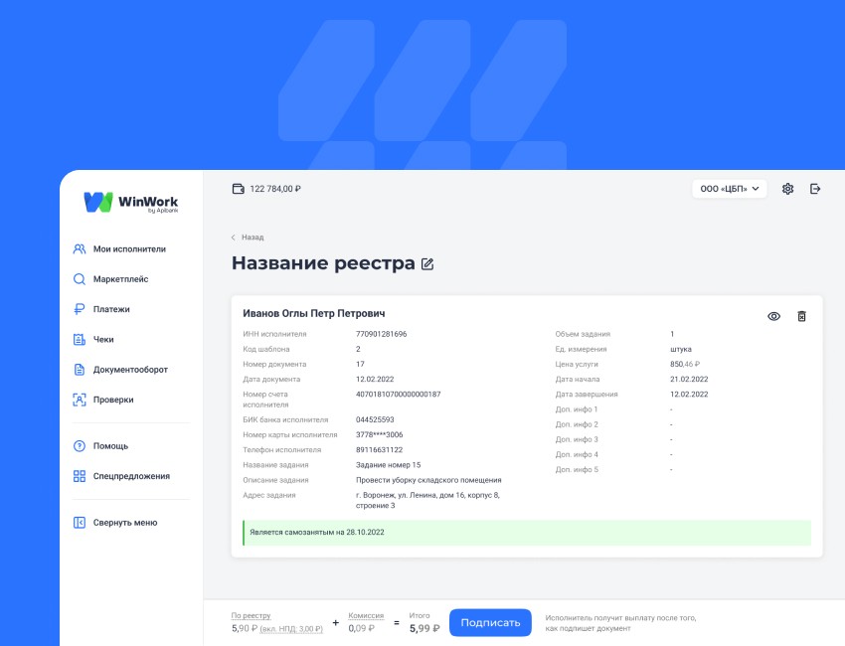Show details with the eye icon on Иванов's card
The height and width of the screenshot is (646, 845).
[776, 315]
